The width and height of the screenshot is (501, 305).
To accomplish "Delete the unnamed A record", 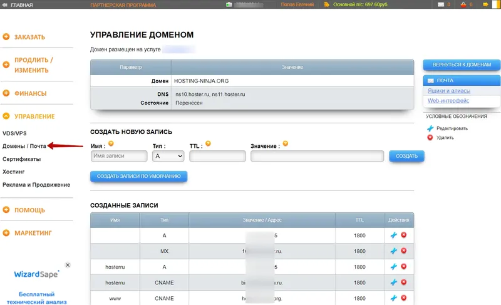I will [404, 235].
